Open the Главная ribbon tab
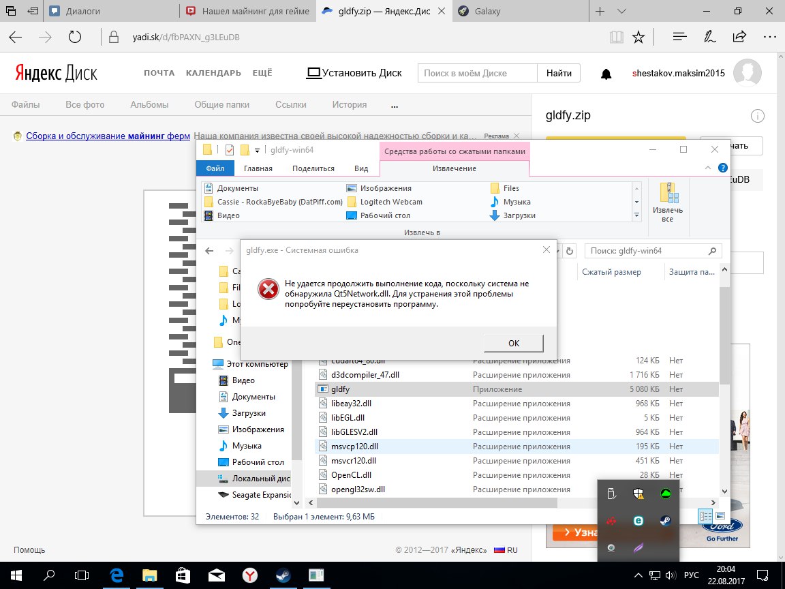The height and width of the screenshot is (589, 785). click(x=258, y=168)
